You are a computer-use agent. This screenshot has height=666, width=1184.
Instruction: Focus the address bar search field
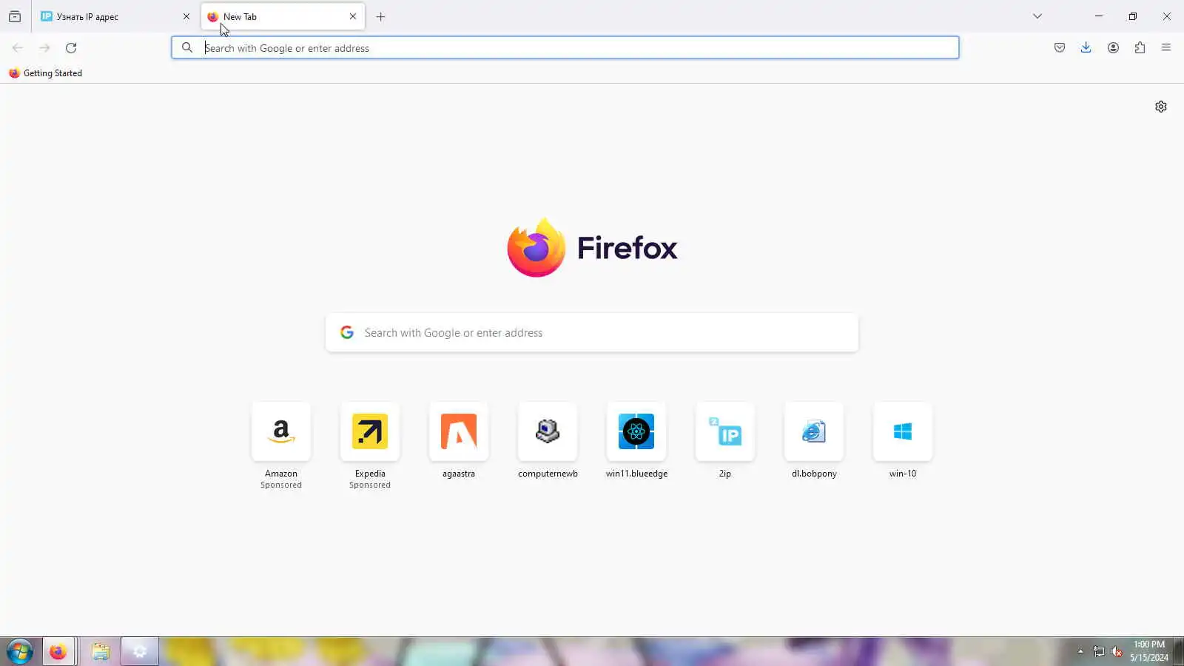[565, 48]
